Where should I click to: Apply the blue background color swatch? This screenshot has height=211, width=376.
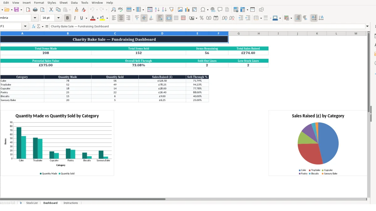point(275,18)
